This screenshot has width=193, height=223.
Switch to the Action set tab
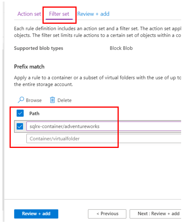click(29, 14)
